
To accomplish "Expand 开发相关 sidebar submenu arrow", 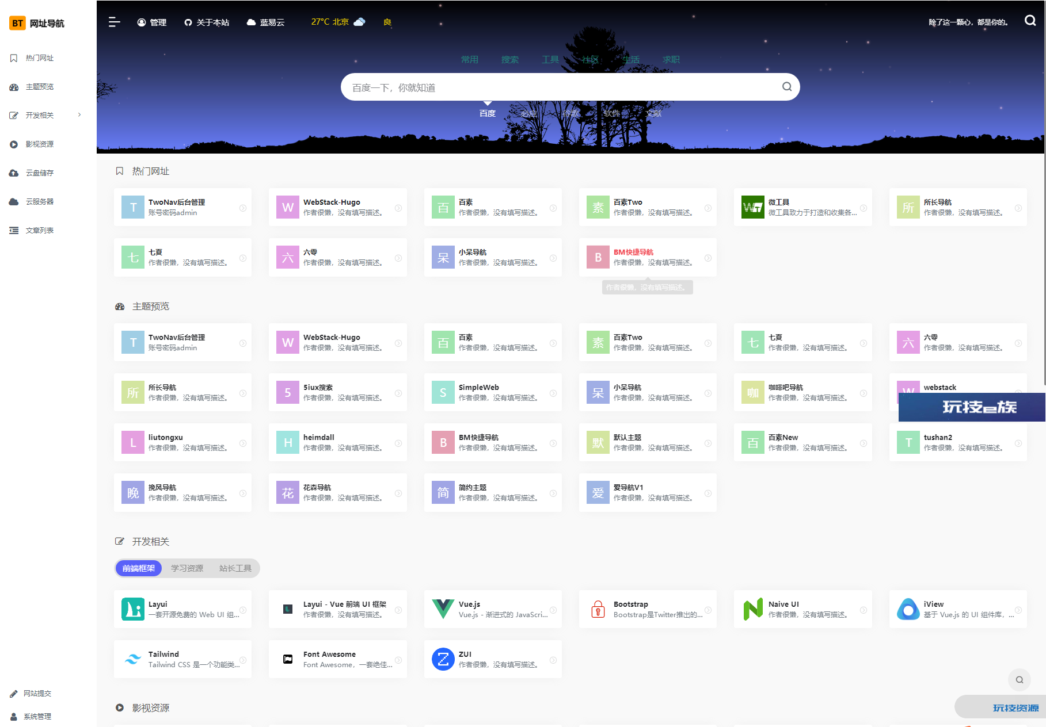I will click(79, 115).
